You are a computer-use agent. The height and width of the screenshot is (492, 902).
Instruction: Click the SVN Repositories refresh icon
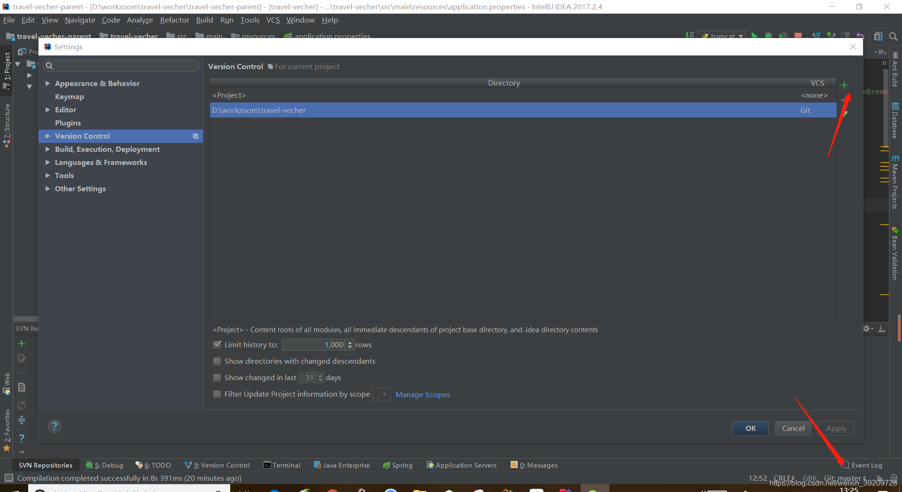click(22, 405)
